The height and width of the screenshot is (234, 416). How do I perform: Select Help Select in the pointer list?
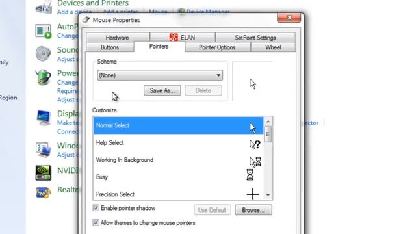(x=178, y=143)
